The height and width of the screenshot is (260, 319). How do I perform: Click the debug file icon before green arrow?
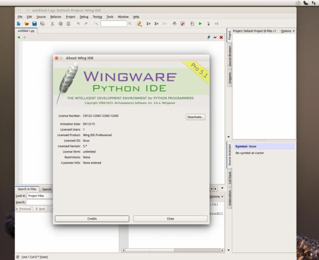[x=192, y=24]
